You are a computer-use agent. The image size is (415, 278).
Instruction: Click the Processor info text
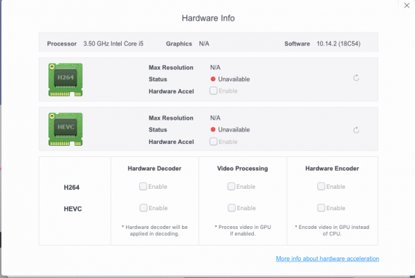(x=114, y=44)
